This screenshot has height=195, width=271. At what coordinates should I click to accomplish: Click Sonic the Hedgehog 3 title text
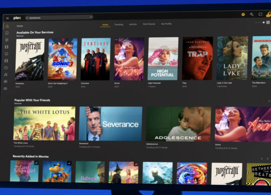tap(58, 83)
